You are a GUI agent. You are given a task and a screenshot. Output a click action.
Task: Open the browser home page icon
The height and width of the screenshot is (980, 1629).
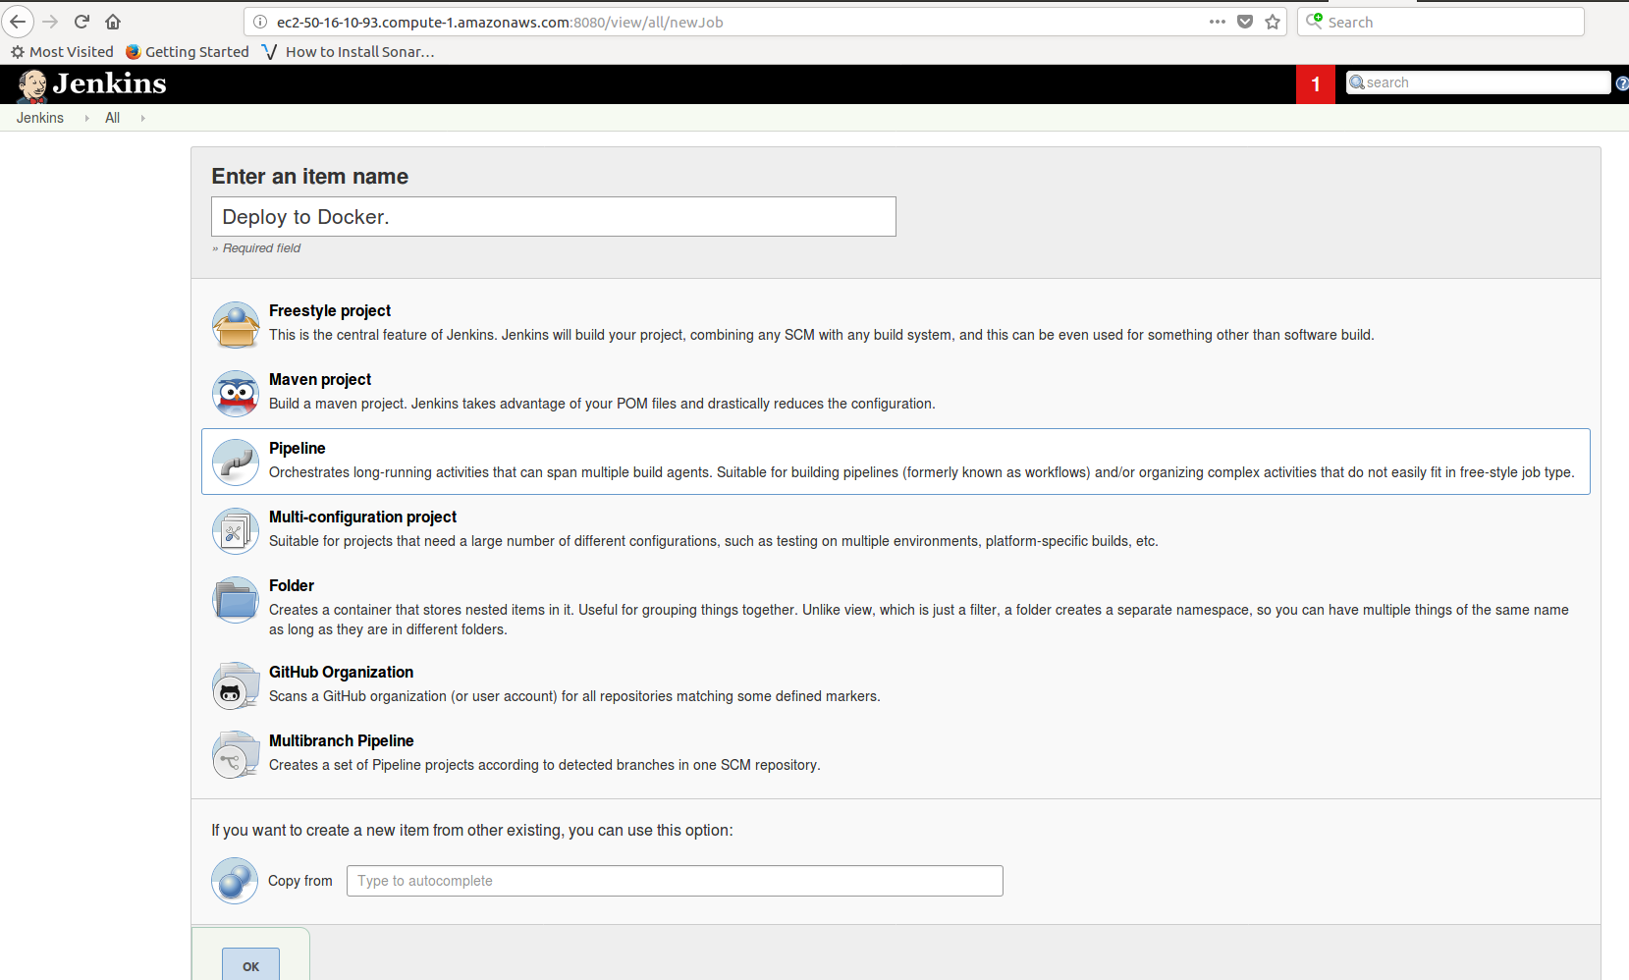pyautogui.click(x=113, y=22)
